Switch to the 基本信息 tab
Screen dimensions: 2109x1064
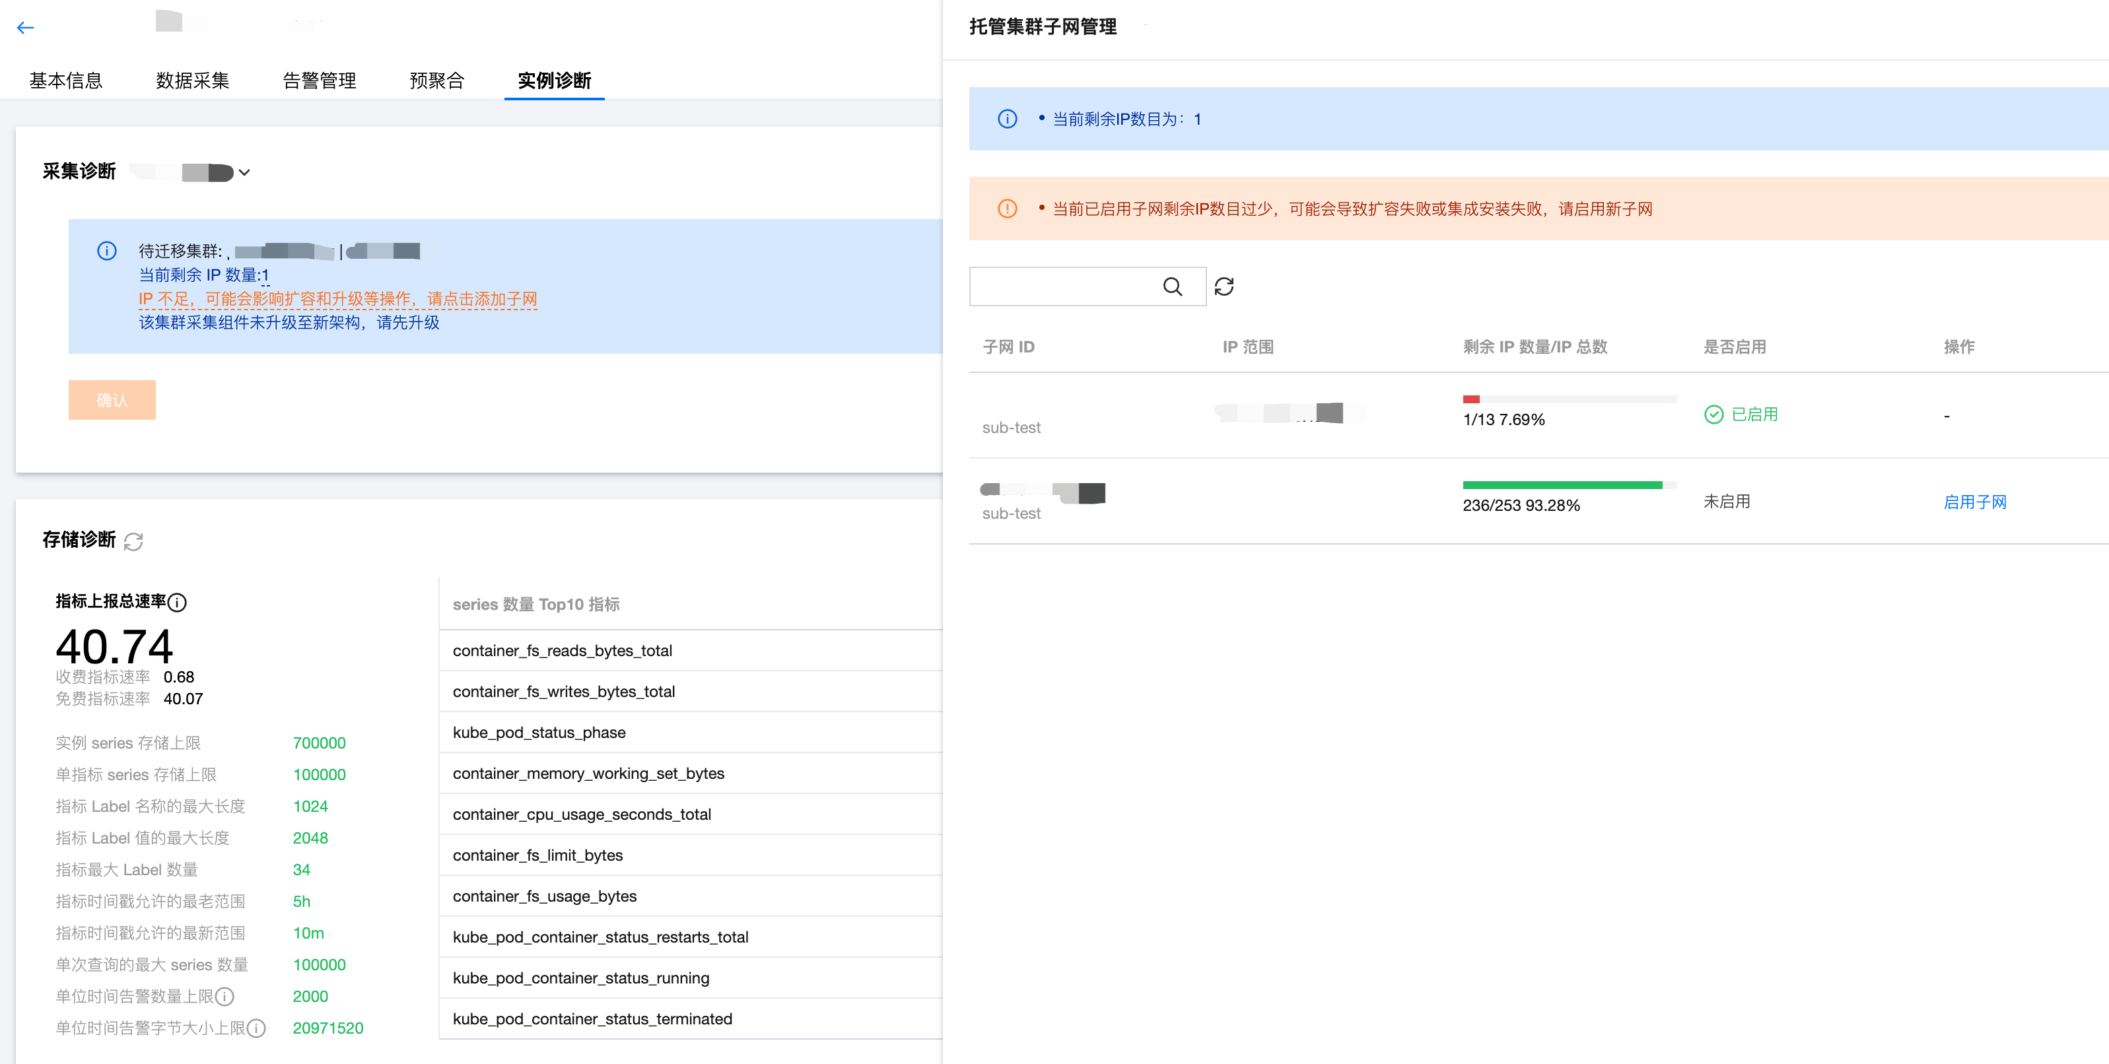[x=65, y=81]
